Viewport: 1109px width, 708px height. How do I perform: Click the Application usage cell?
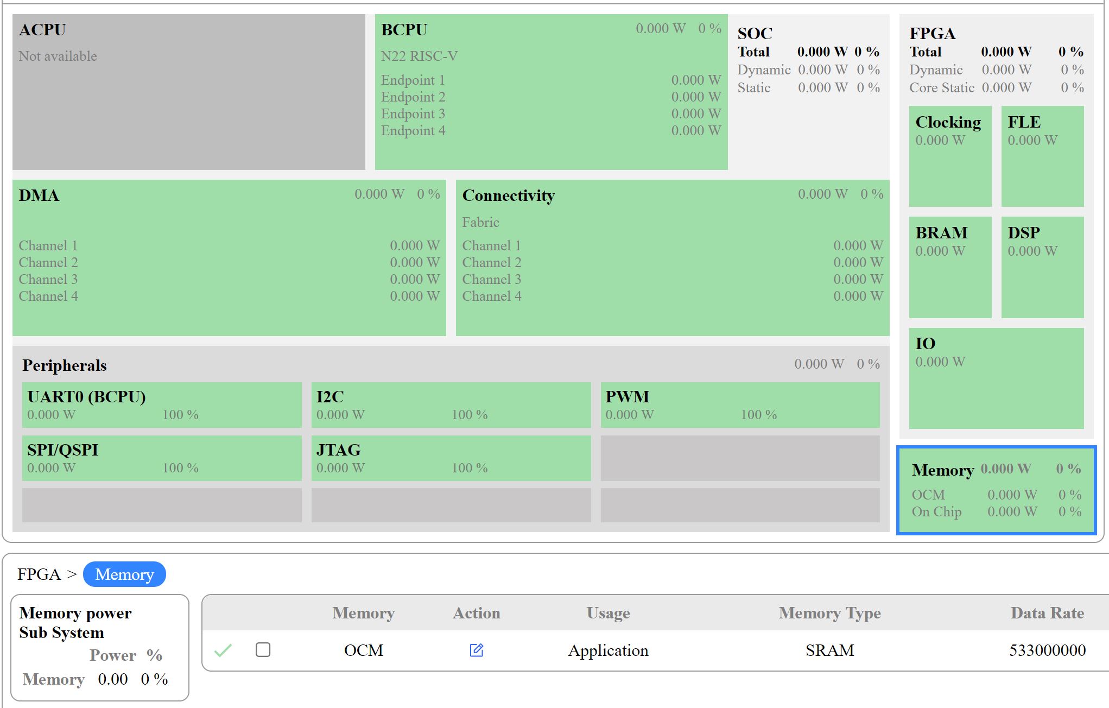point(609,650)
